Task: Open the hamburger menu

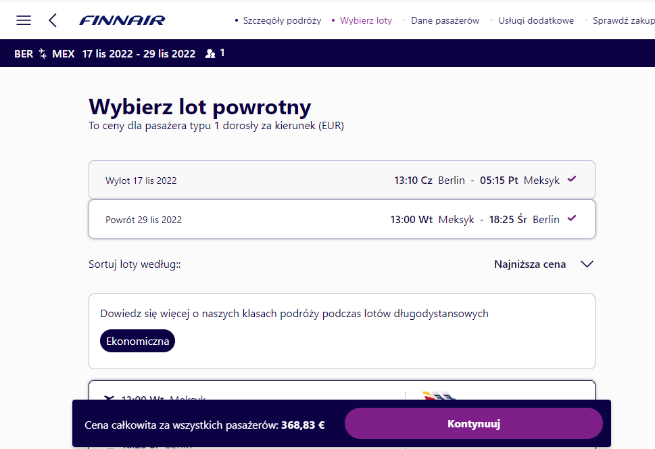Action: point(24,20)
